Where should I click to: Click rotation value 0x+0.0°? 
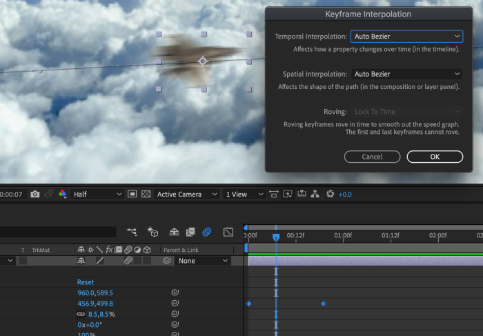point(90,325)
